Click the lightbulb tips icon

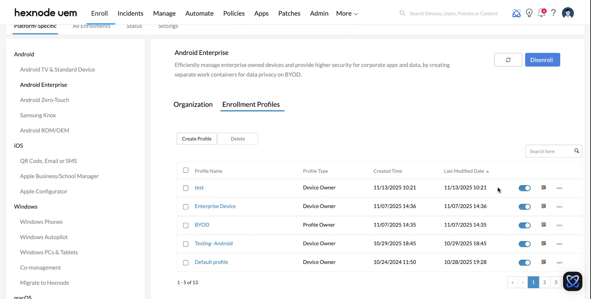click(x=529, y=13)
